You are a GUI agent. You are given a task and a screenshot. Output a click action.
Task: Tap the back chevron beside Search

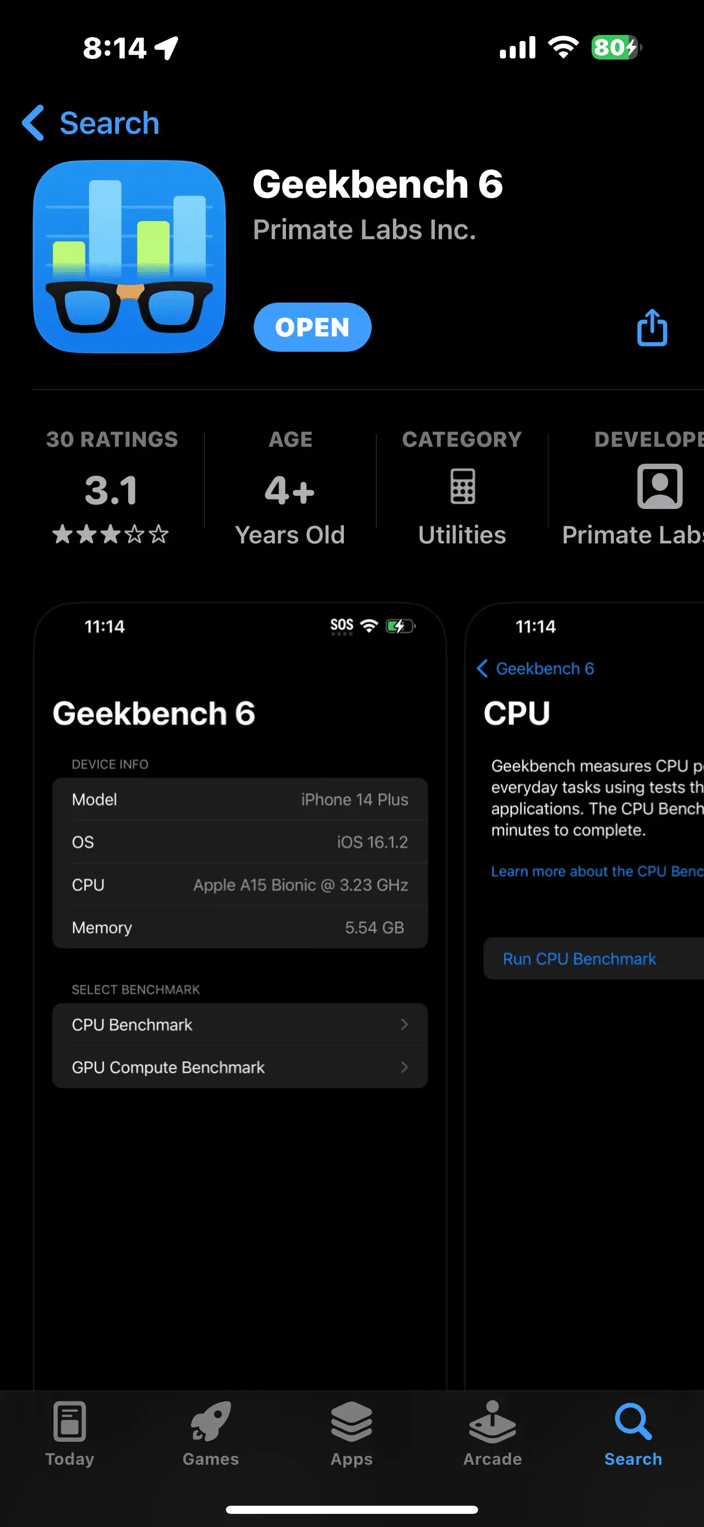[x=33, y=123]
